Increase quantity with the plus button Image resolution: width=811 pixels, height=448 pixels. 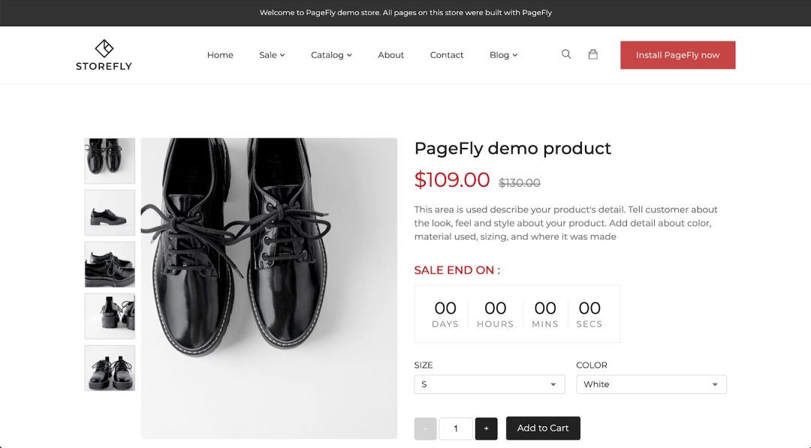[x=486, y=428]
